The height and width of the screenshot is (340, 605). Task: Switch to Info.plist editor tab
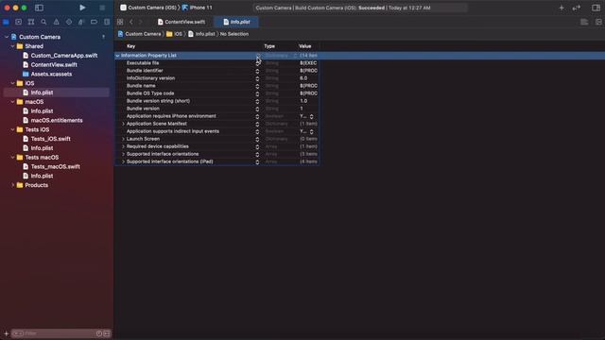click(x=236, y=22)
